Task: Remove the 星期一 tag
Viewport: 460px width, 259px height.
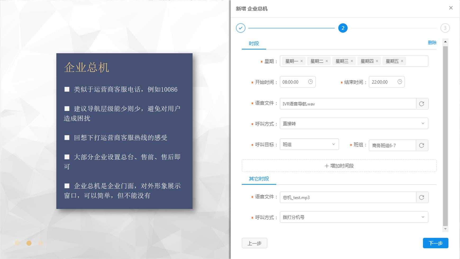Action: 302,61
